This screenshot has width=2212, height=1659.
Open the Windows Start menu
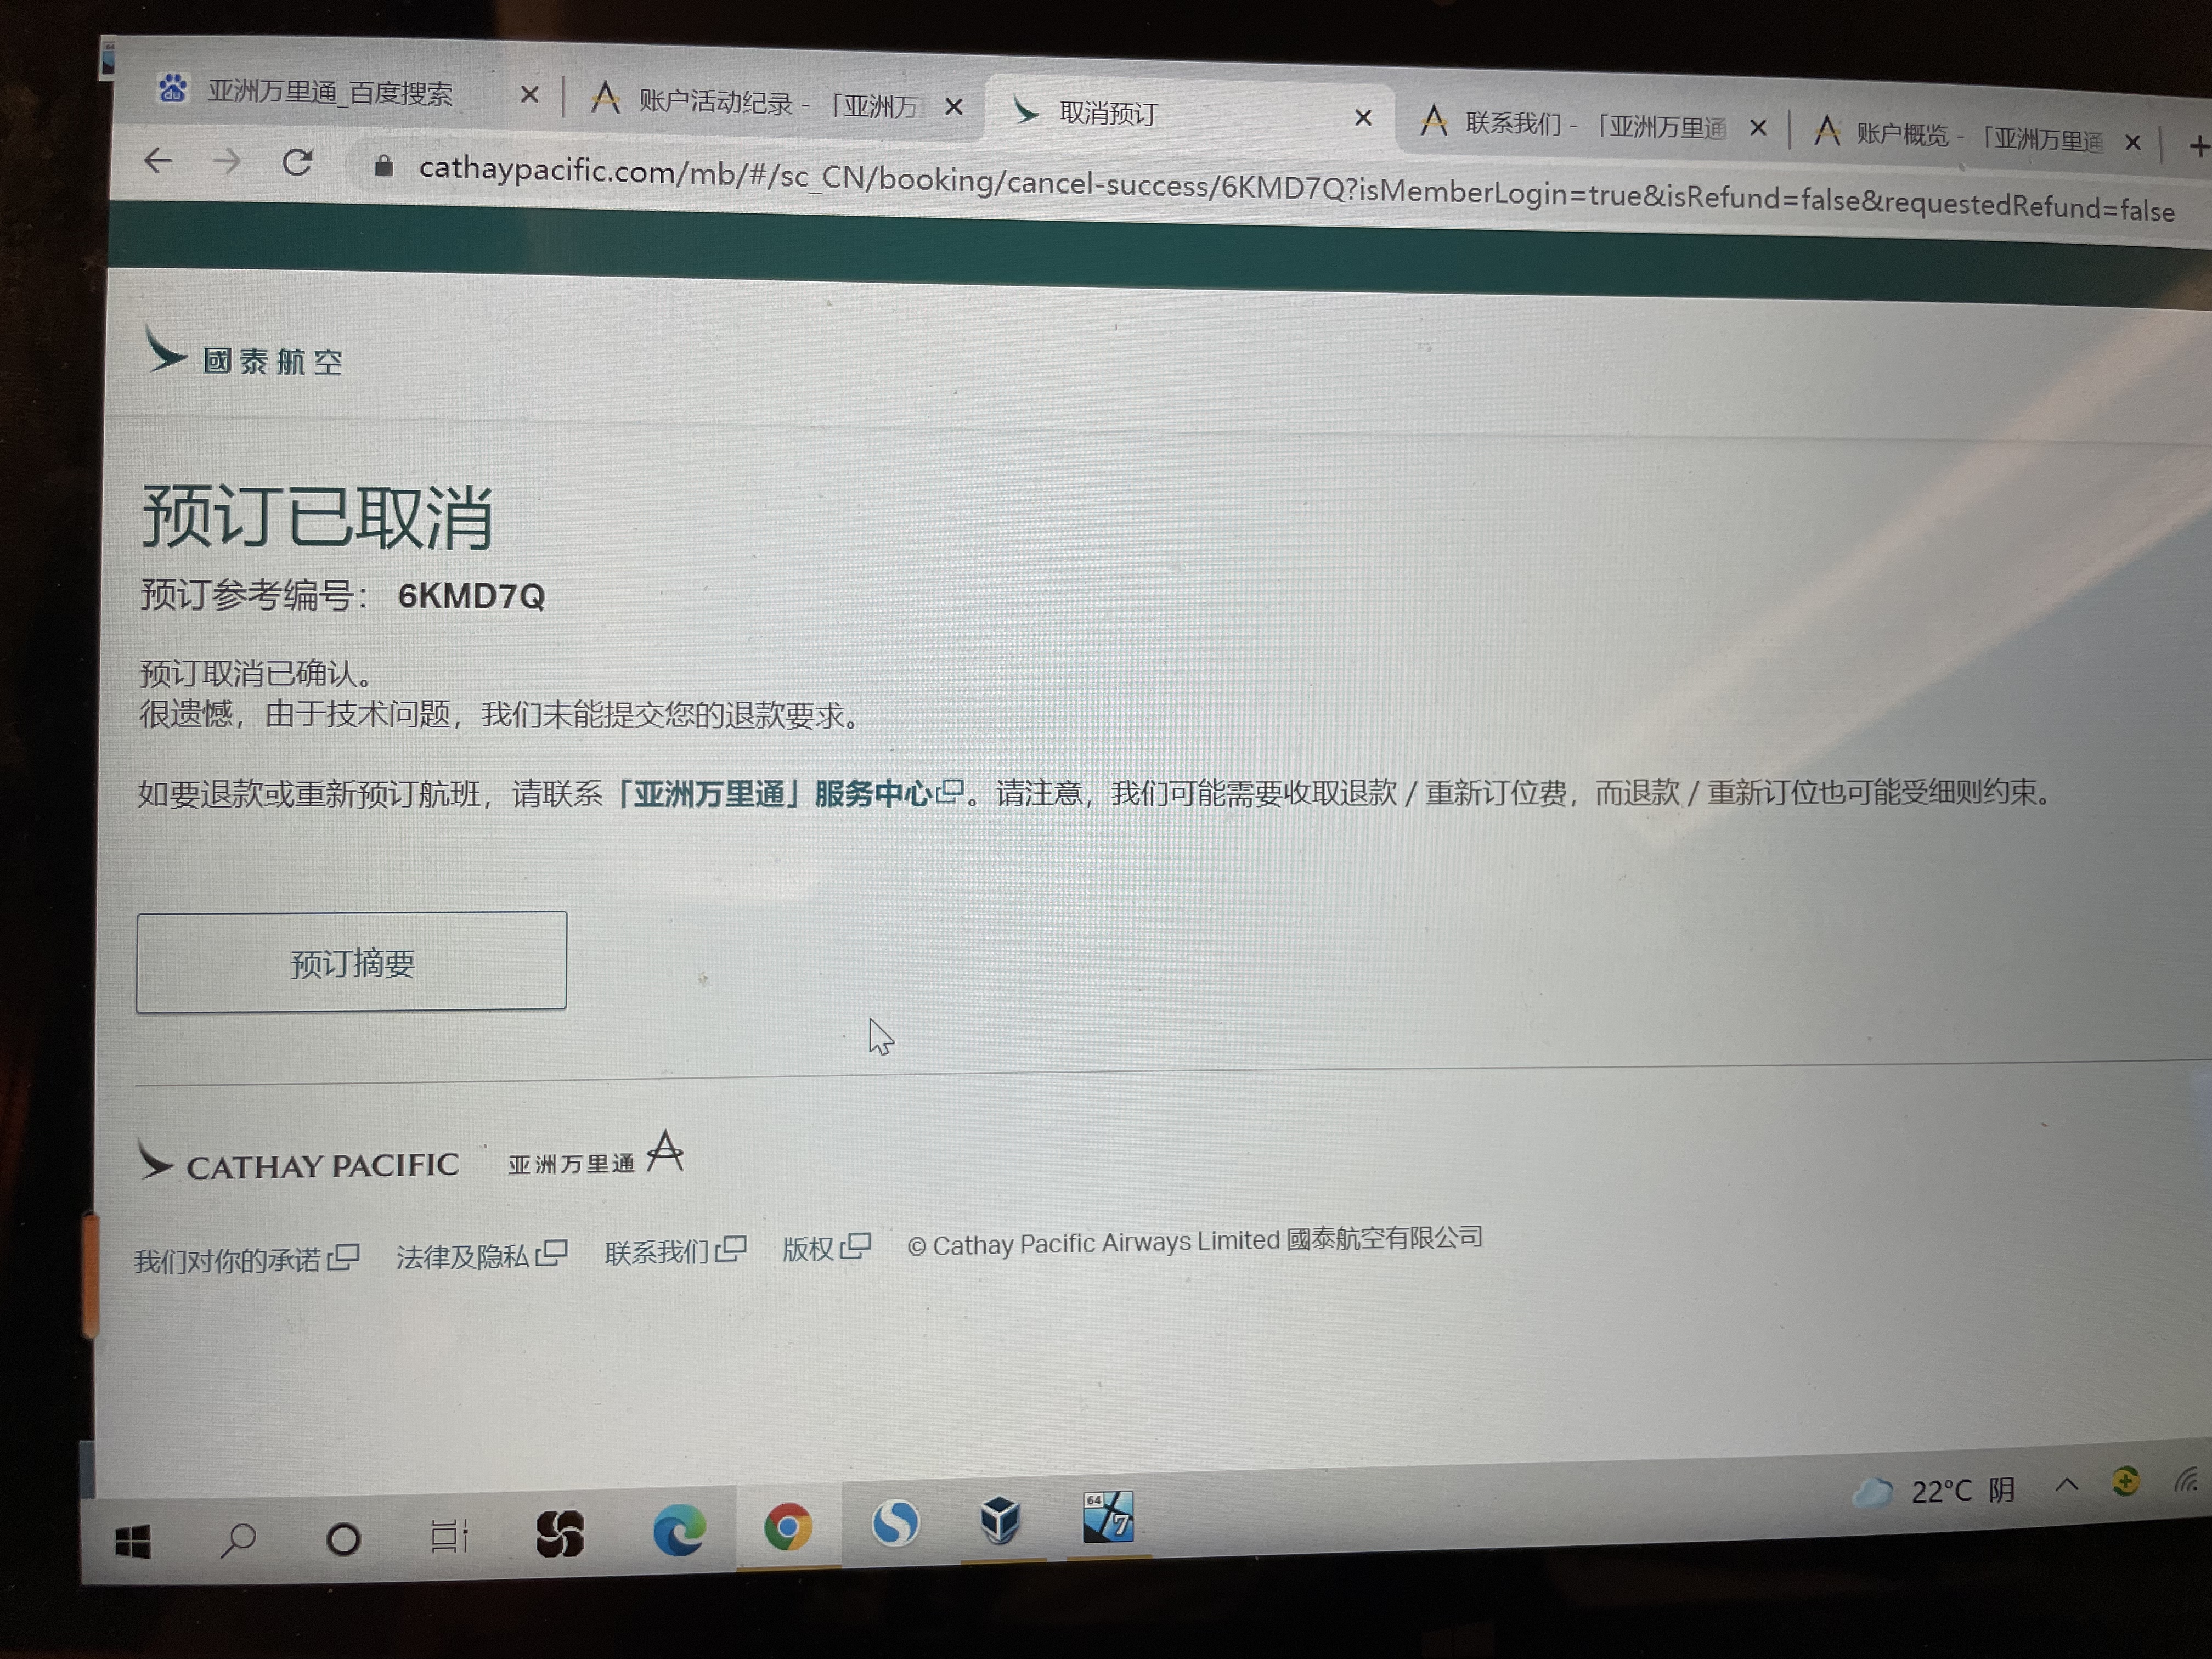132,1541
